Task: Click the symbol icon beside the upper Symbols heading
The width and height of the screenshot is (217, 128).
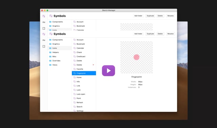Action: (51, 16)
